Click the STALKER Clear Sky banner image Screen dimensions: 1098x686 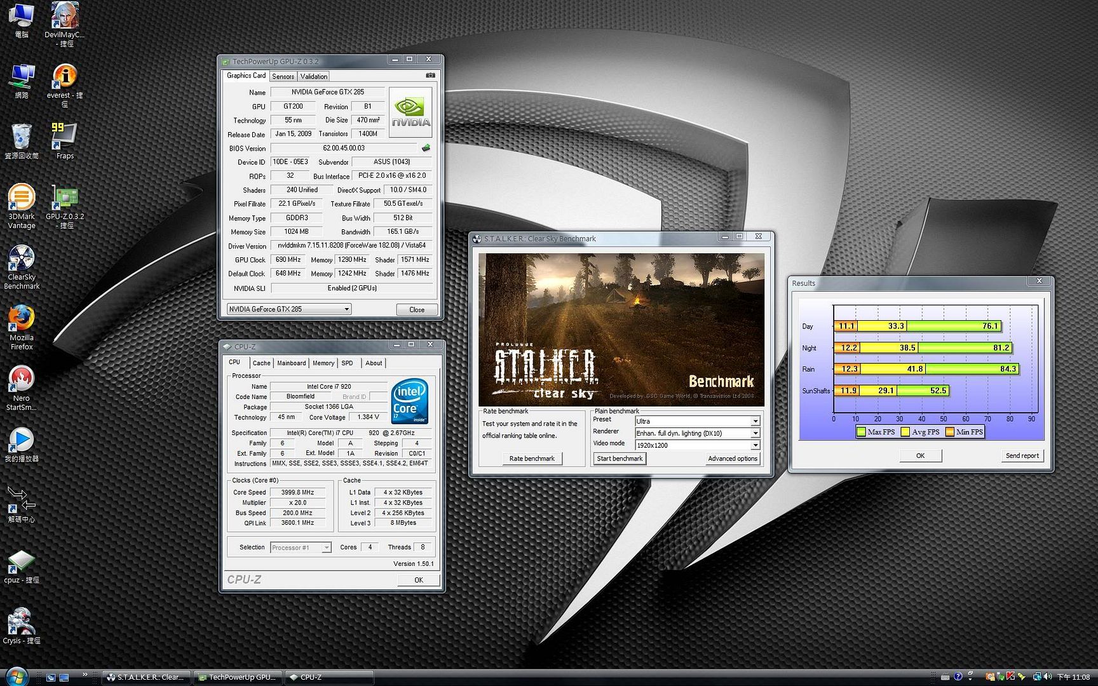pos(621,330)
